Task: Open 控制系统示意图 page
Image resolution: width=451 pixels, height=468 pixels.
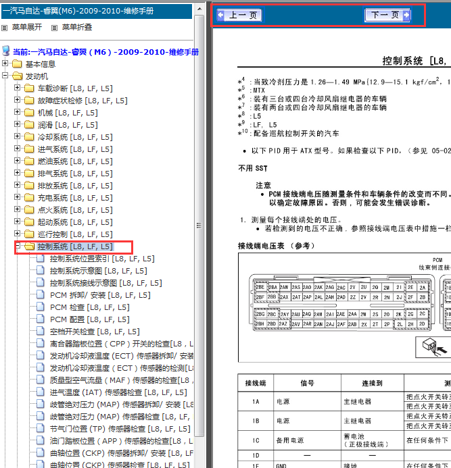Action: point(99,271)
